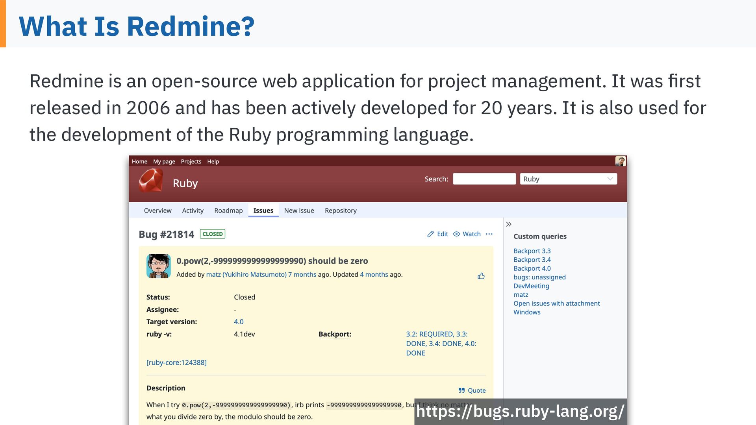The image size is (756, 425).
Task: Open the New issue tab
Action: (299, 211)
